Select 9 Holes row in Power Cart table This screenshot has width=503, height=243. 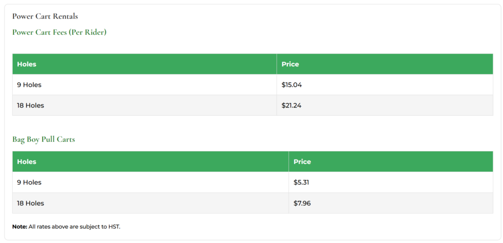pyautogui.click(x=29, y=85)
